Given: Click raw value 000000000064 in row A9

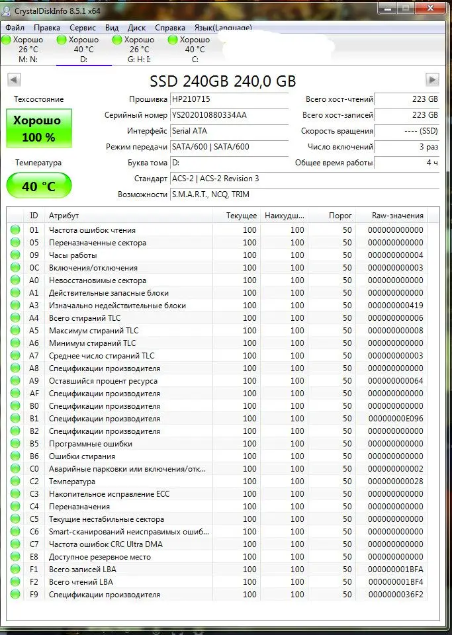Looking at the screenshot, I should (x=396, y=381).
